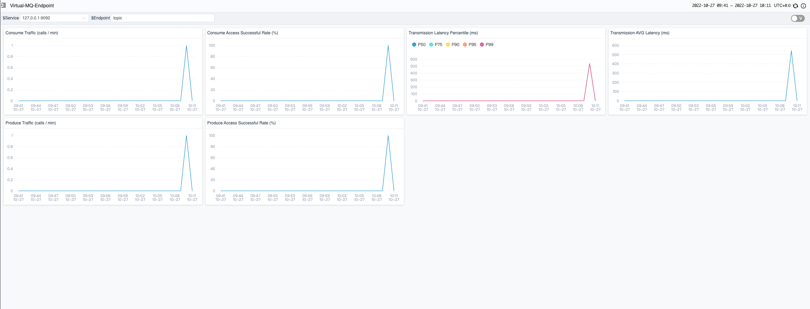Toggle P90 legend series
Image resolution: width=810 pixels, height=309 pixels.
tap(453, 45)
